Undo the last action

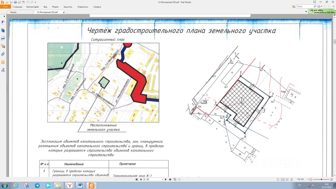pos(28,2)
